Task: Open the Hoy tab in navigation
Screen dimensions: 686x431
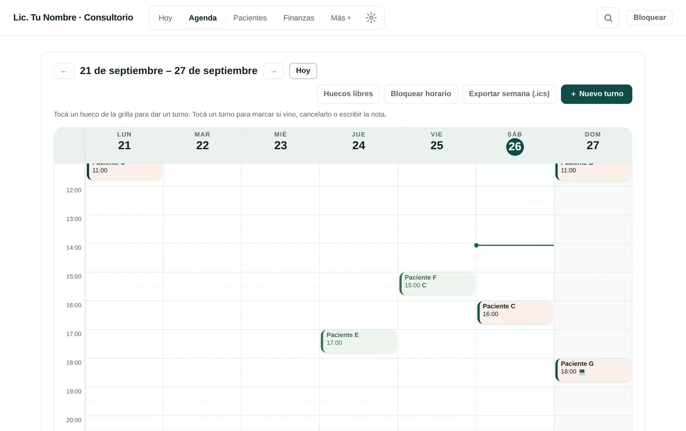Action: [x=165, y=18]
